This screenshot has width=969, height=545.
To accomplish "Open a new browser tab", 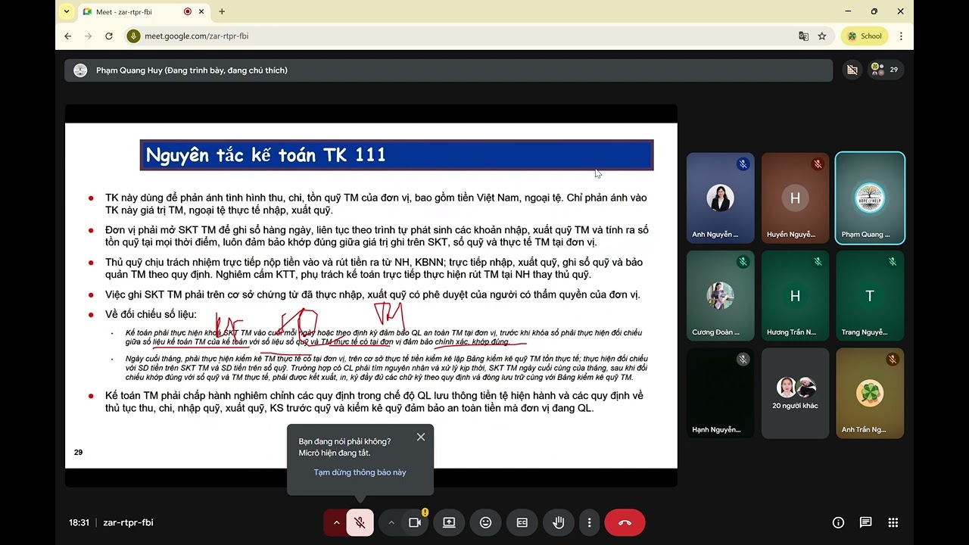I will [x=222, y=11].
